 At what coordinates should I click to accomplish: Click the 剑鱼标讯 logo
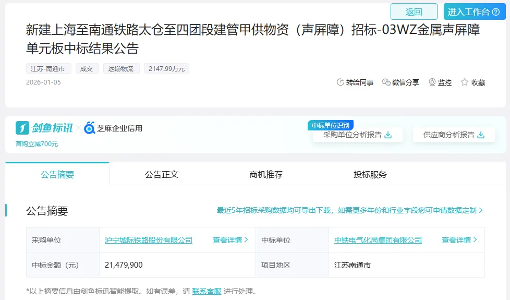44,128
